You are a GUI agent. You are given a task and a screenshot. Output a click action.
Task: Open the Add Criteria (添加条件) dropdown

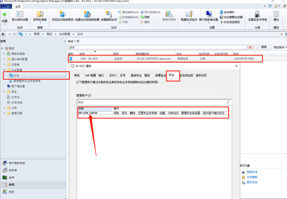pos(280,47)
